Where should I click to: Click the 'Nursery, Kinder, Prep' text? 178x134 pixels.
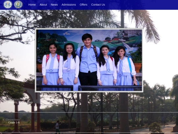pyautogui.click(x=20, y=102)
